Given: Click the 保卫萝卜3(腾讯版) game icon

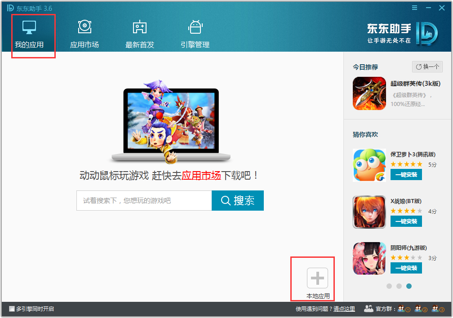Looking at the screenshot, I should coord(369,165).
